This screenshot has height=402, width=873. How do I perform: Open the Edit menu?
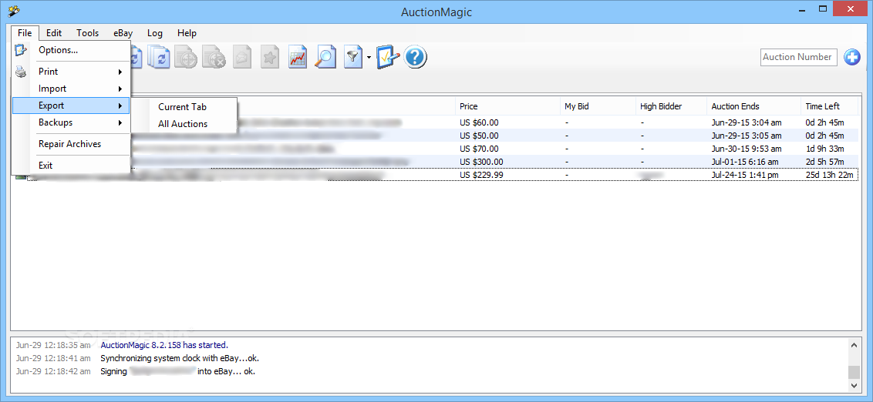click(x=54, y=33)
